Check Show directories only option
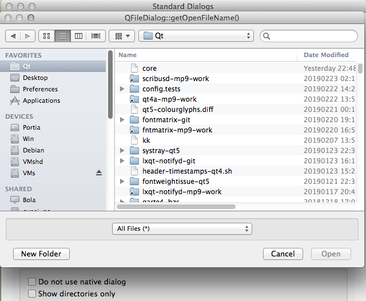Viewport: 366px width, 301px height. coord(33,294)
